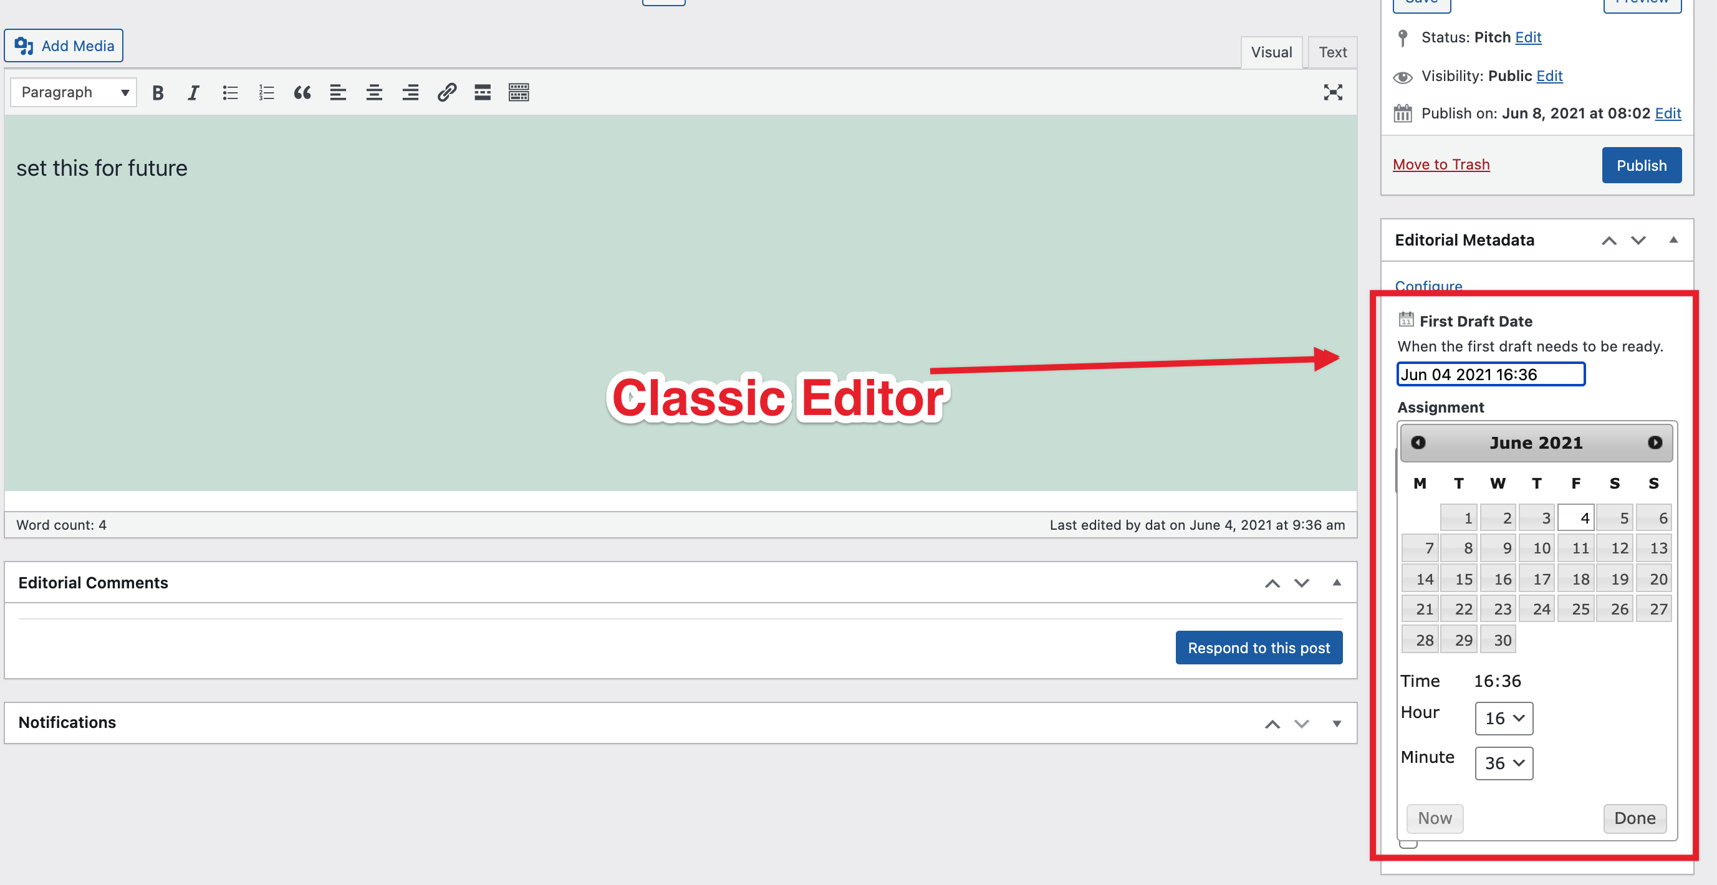Apply italic formatting
Image resolution: width=1717 pixels, height=885 pixels.
tap(193, 93)
